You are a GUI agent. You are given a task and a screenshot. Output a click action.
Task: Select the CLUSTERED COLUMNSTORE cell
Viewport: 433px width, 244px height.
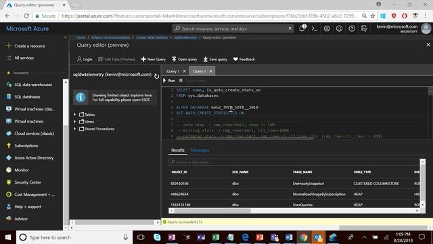(376, 184)
